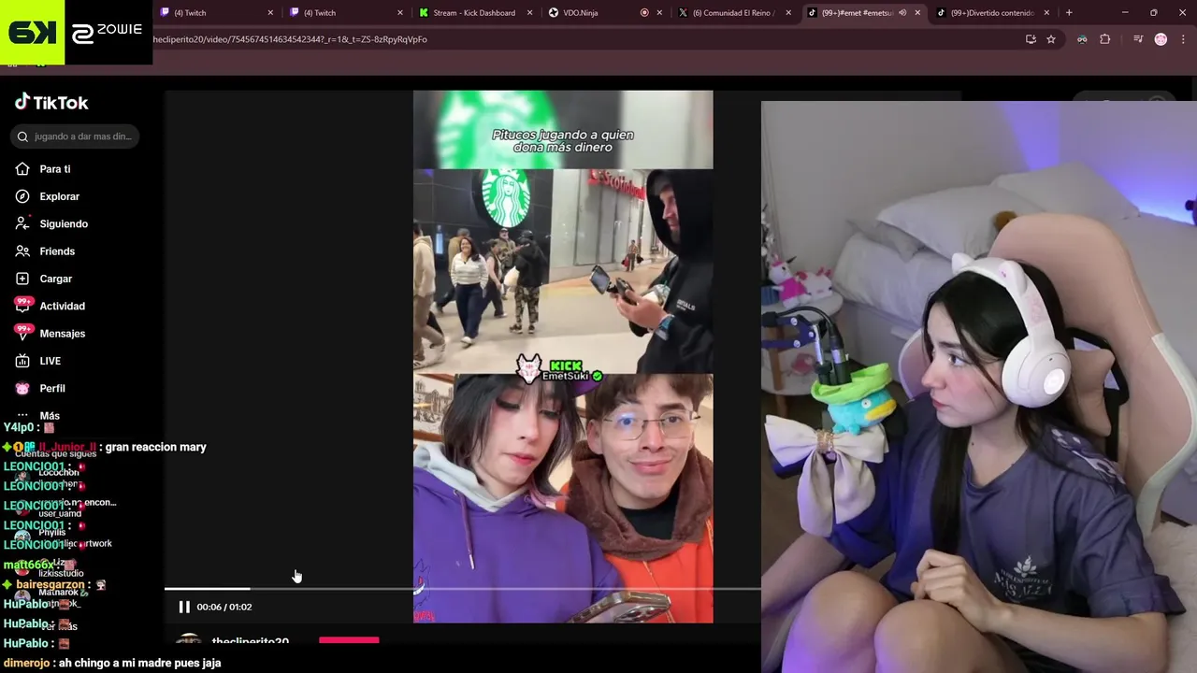Bookmark this page with the star

click(x=1051, y=39)
